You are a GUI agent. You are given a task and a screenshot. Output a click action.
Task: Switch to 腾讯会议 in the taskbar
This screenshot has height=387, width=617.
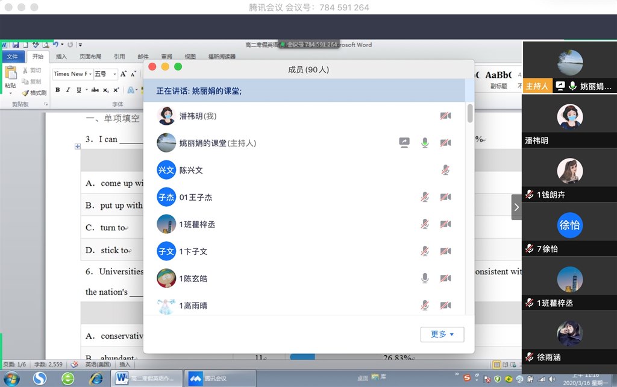[x=221, y=379]
